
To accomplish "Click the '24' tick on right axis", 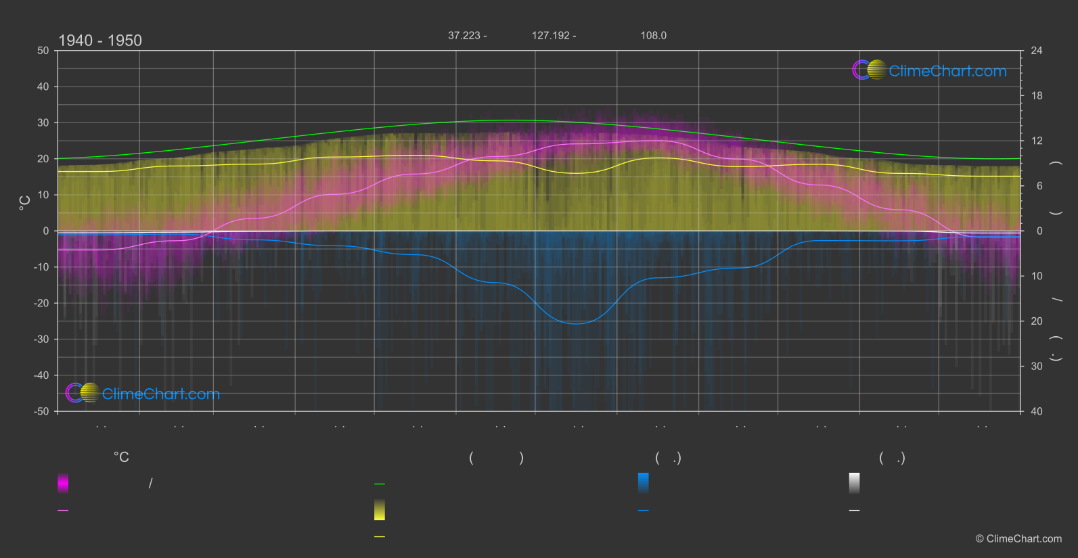I will tap(1037, 51).
